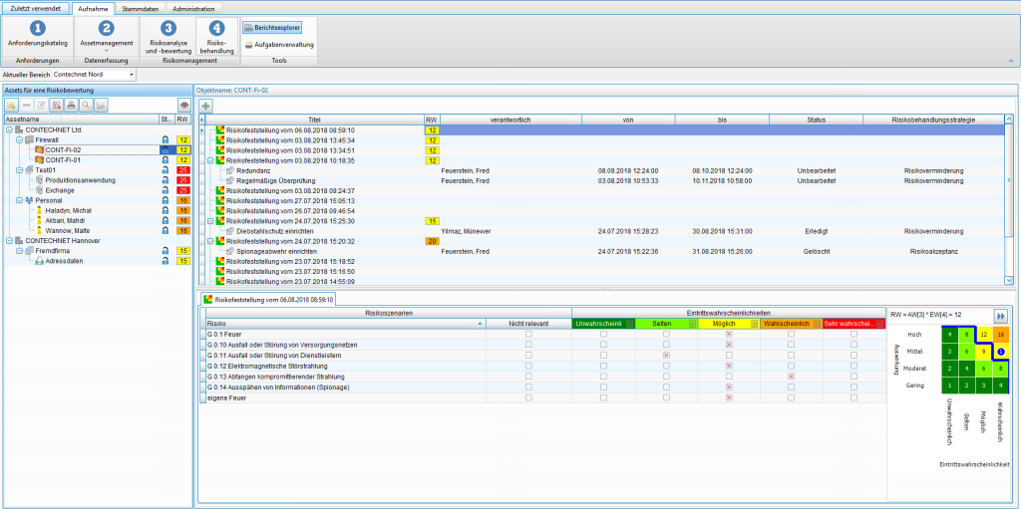Screen dimensions: 1021x509
Task: Click the chart icon in assets toolbar
Action: [101, 105]
